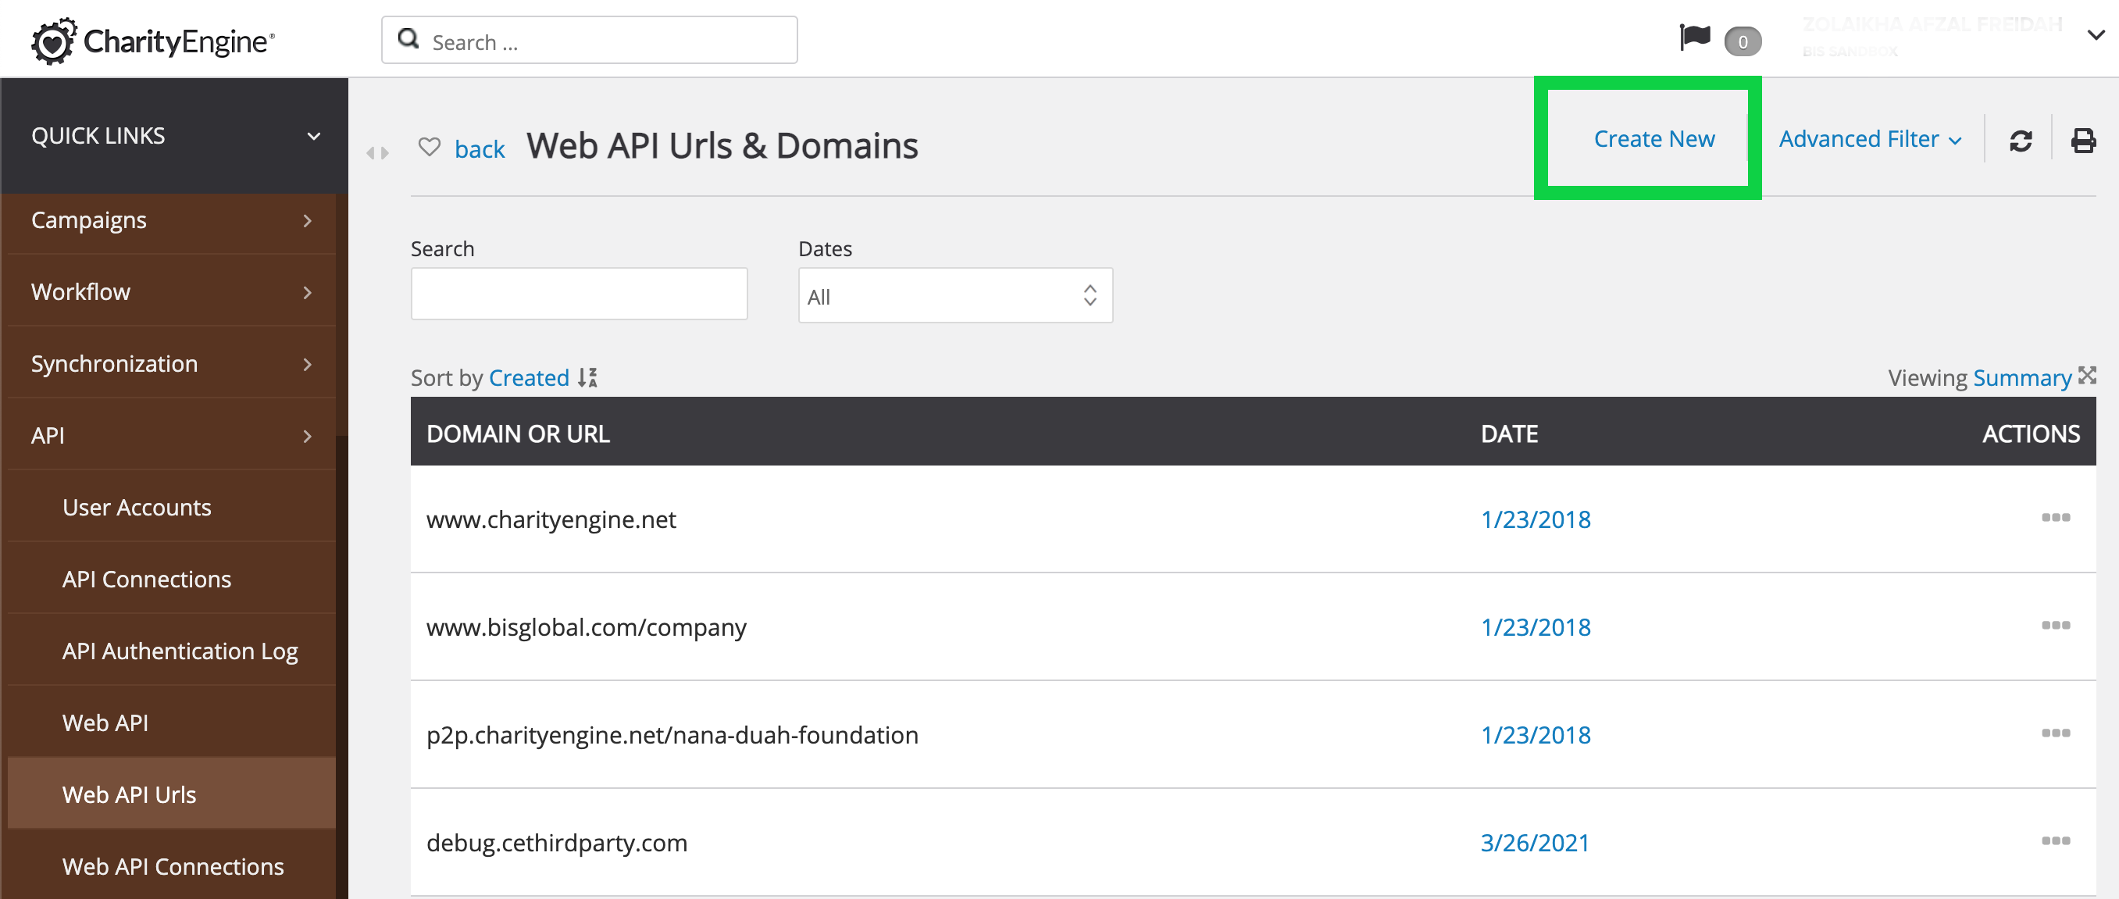Toggle sort order icon next to Created
This screenshot has height=899, width=2119.
[x=587, y=377]
